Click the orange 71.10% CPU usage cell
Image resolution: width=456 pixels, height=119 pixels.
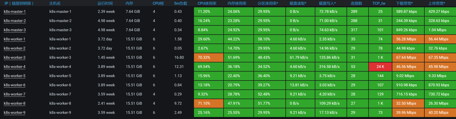[x=209, y=103]
